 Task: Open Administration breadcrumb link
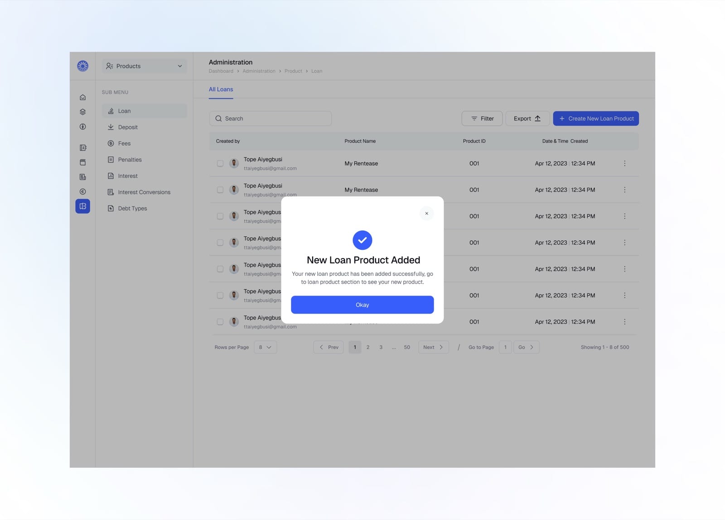click(259, 71)
